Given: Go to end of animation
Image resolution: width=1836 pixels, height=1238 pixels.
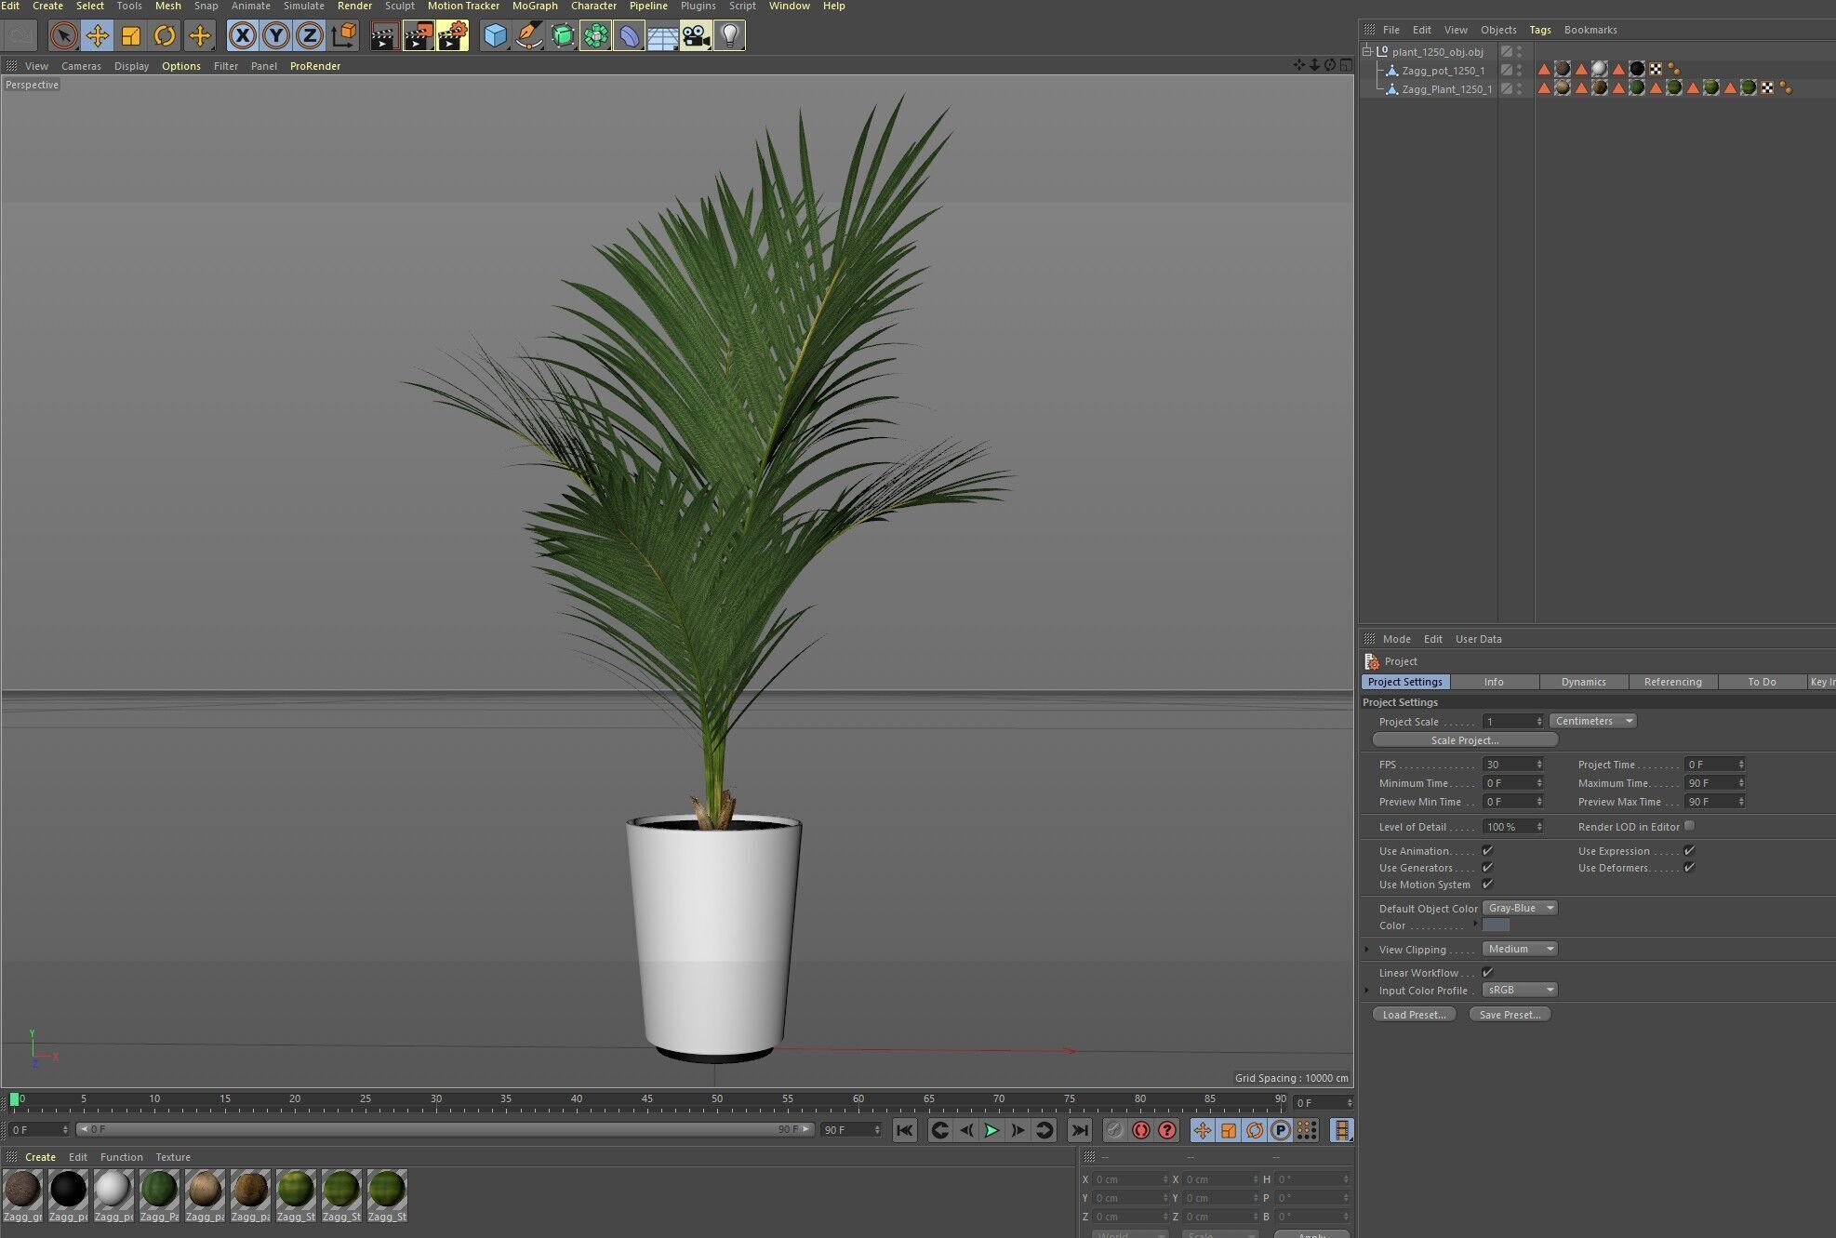Looking at the screenshot, I should [1079, 1130].
